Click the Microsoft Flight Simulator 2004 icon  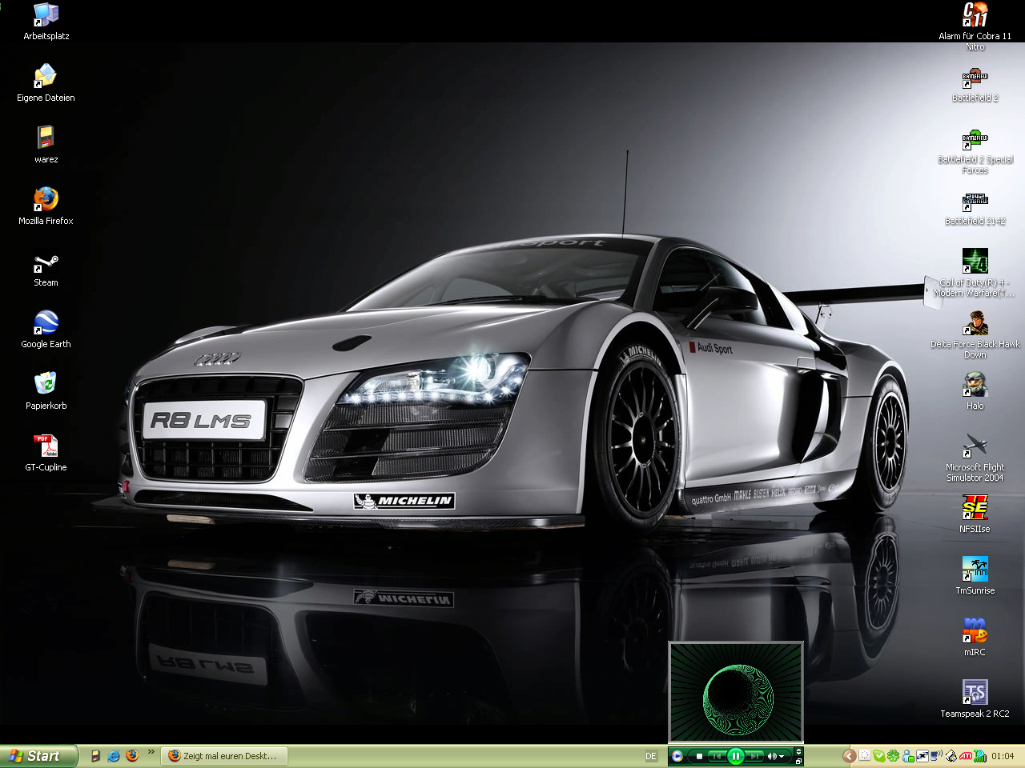pos(975,446)
